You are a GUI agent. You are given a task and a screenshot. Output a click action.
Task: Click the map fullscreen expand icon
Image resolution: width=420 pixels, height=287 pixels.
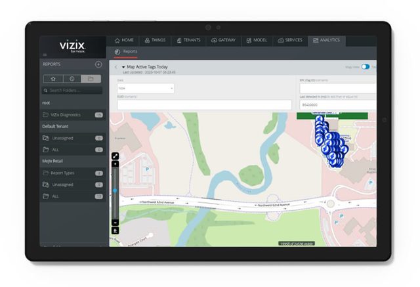pos(115,156)
